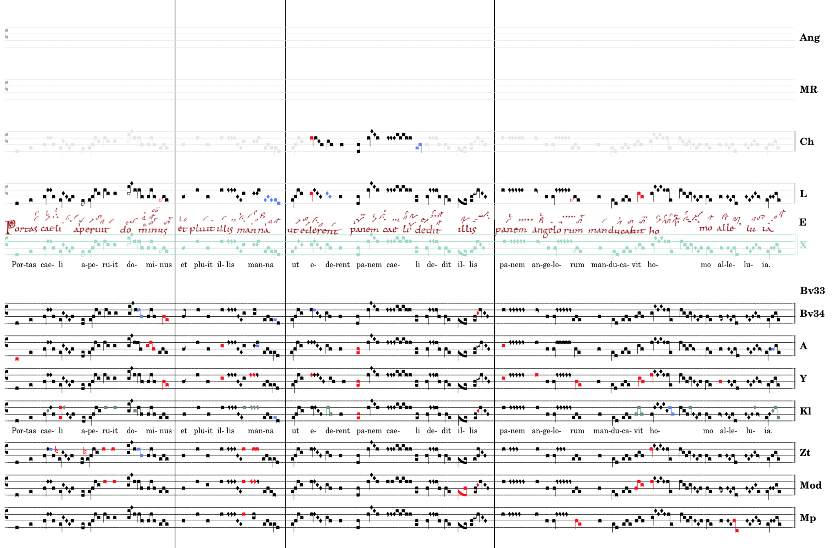834x548 pixels.
Task: Click the Bv33 label
Action: 812,291
